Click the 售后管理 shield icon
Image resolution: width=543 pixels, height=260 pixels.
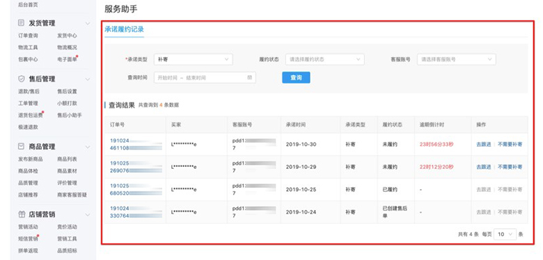coord(22,79)
